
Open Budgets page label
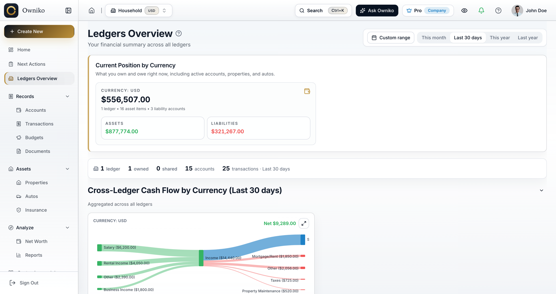point(34,138)
